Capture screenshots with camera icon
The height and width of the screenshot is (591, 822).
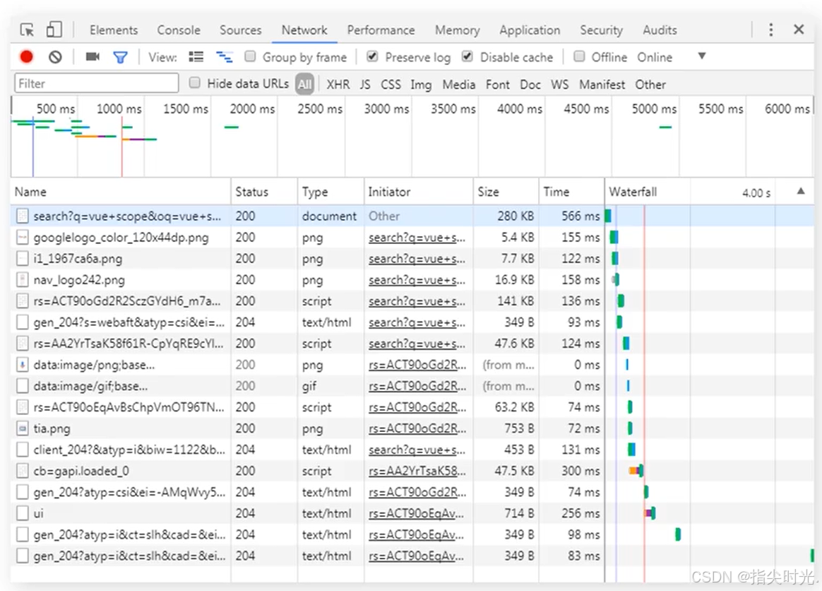click(x=93, y=57)
